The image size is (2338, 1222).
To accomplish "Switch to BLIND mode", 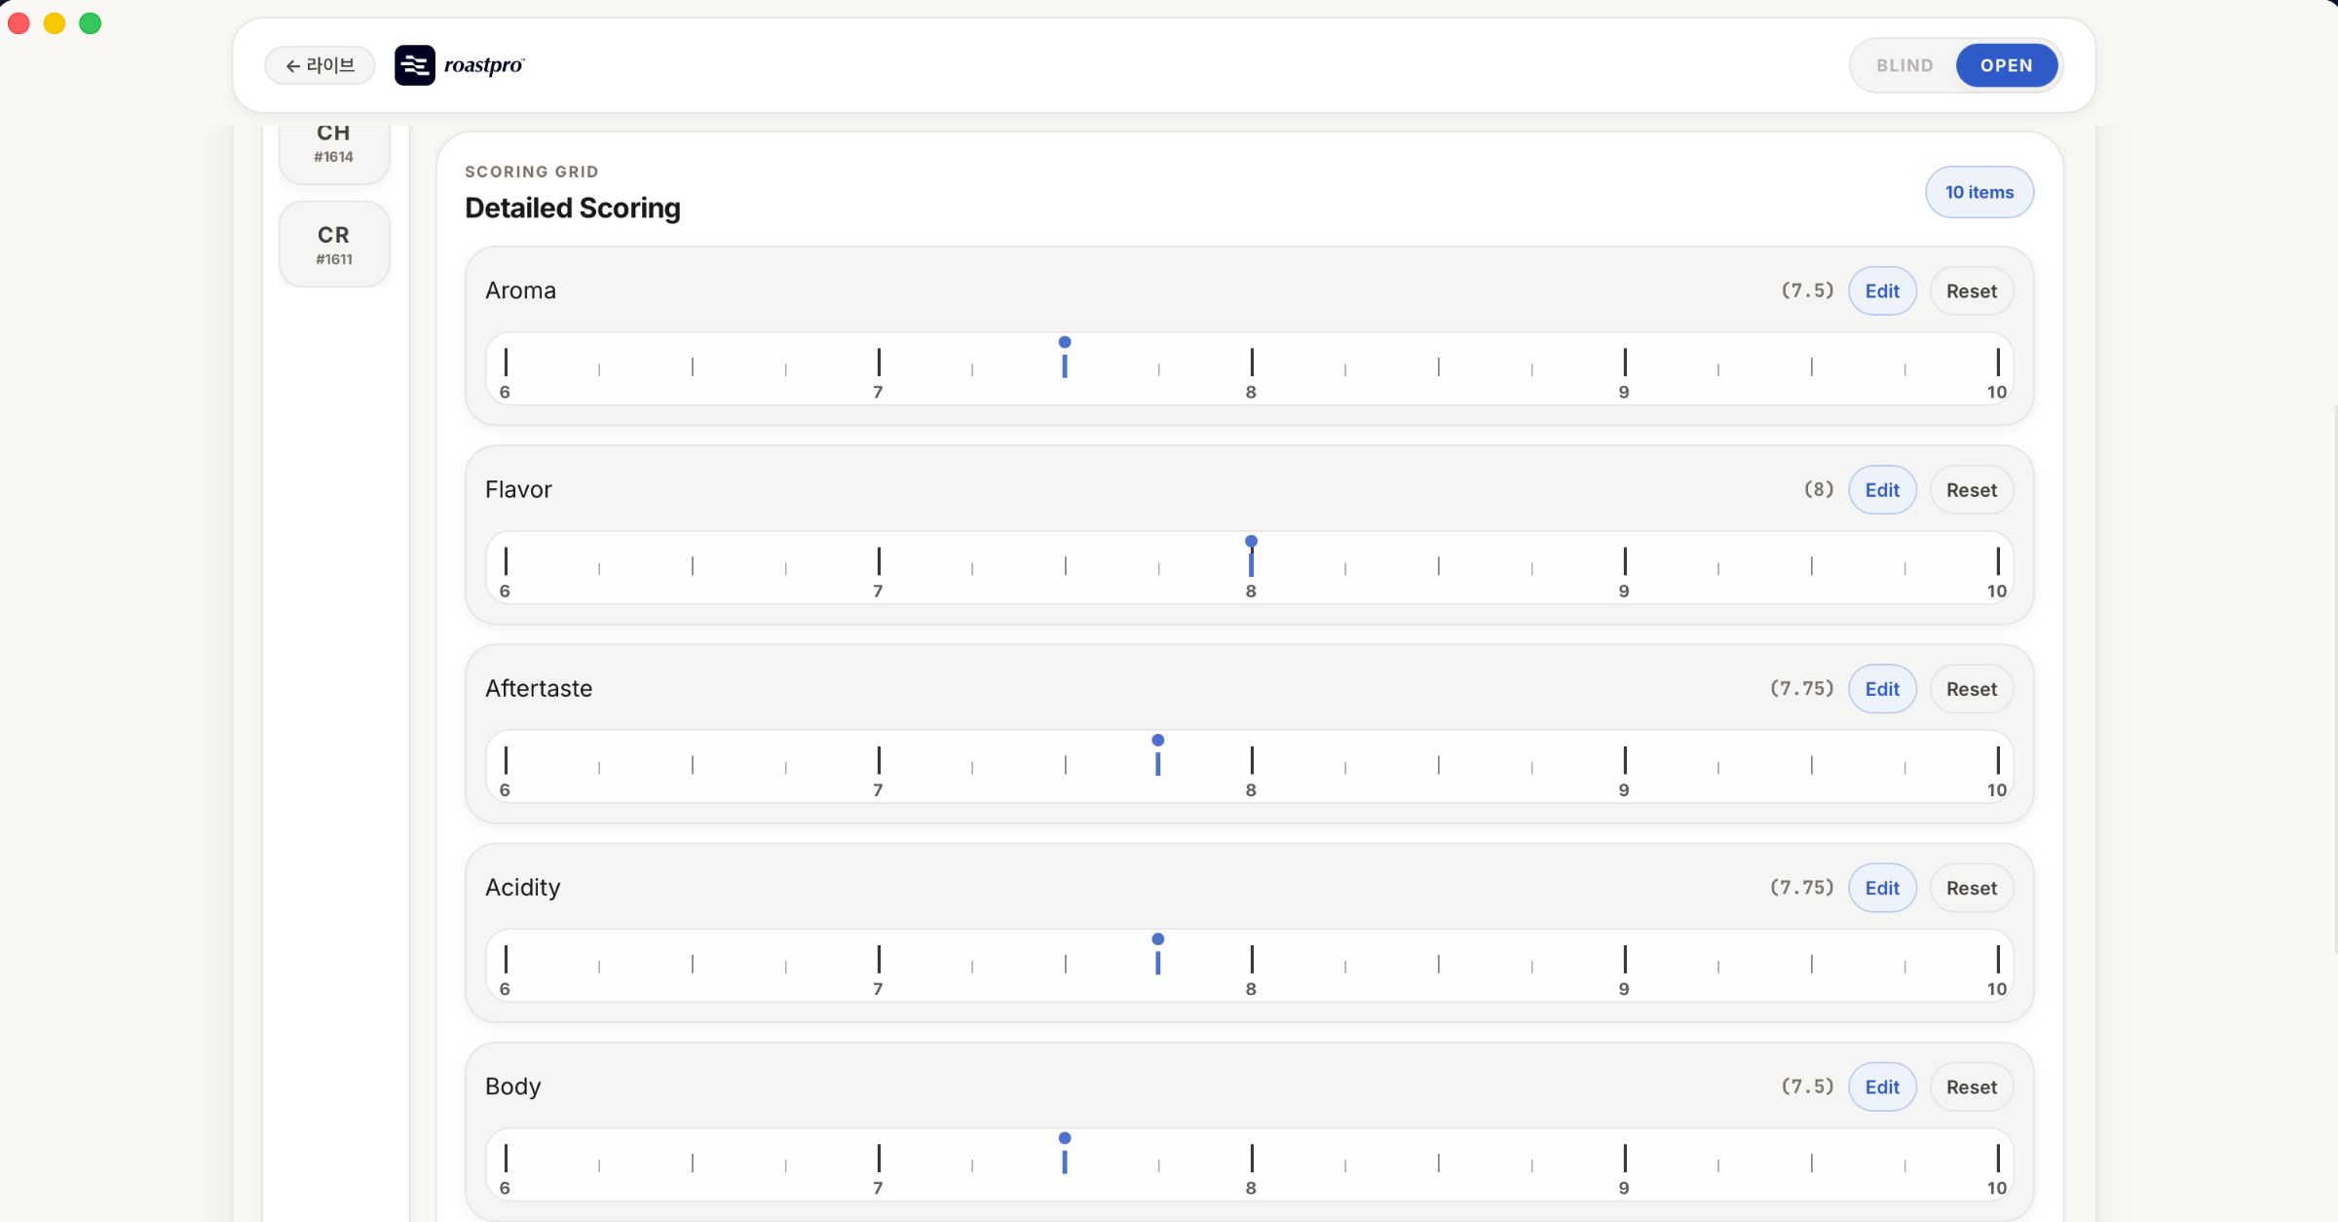I will click(x=1904, y=65).
